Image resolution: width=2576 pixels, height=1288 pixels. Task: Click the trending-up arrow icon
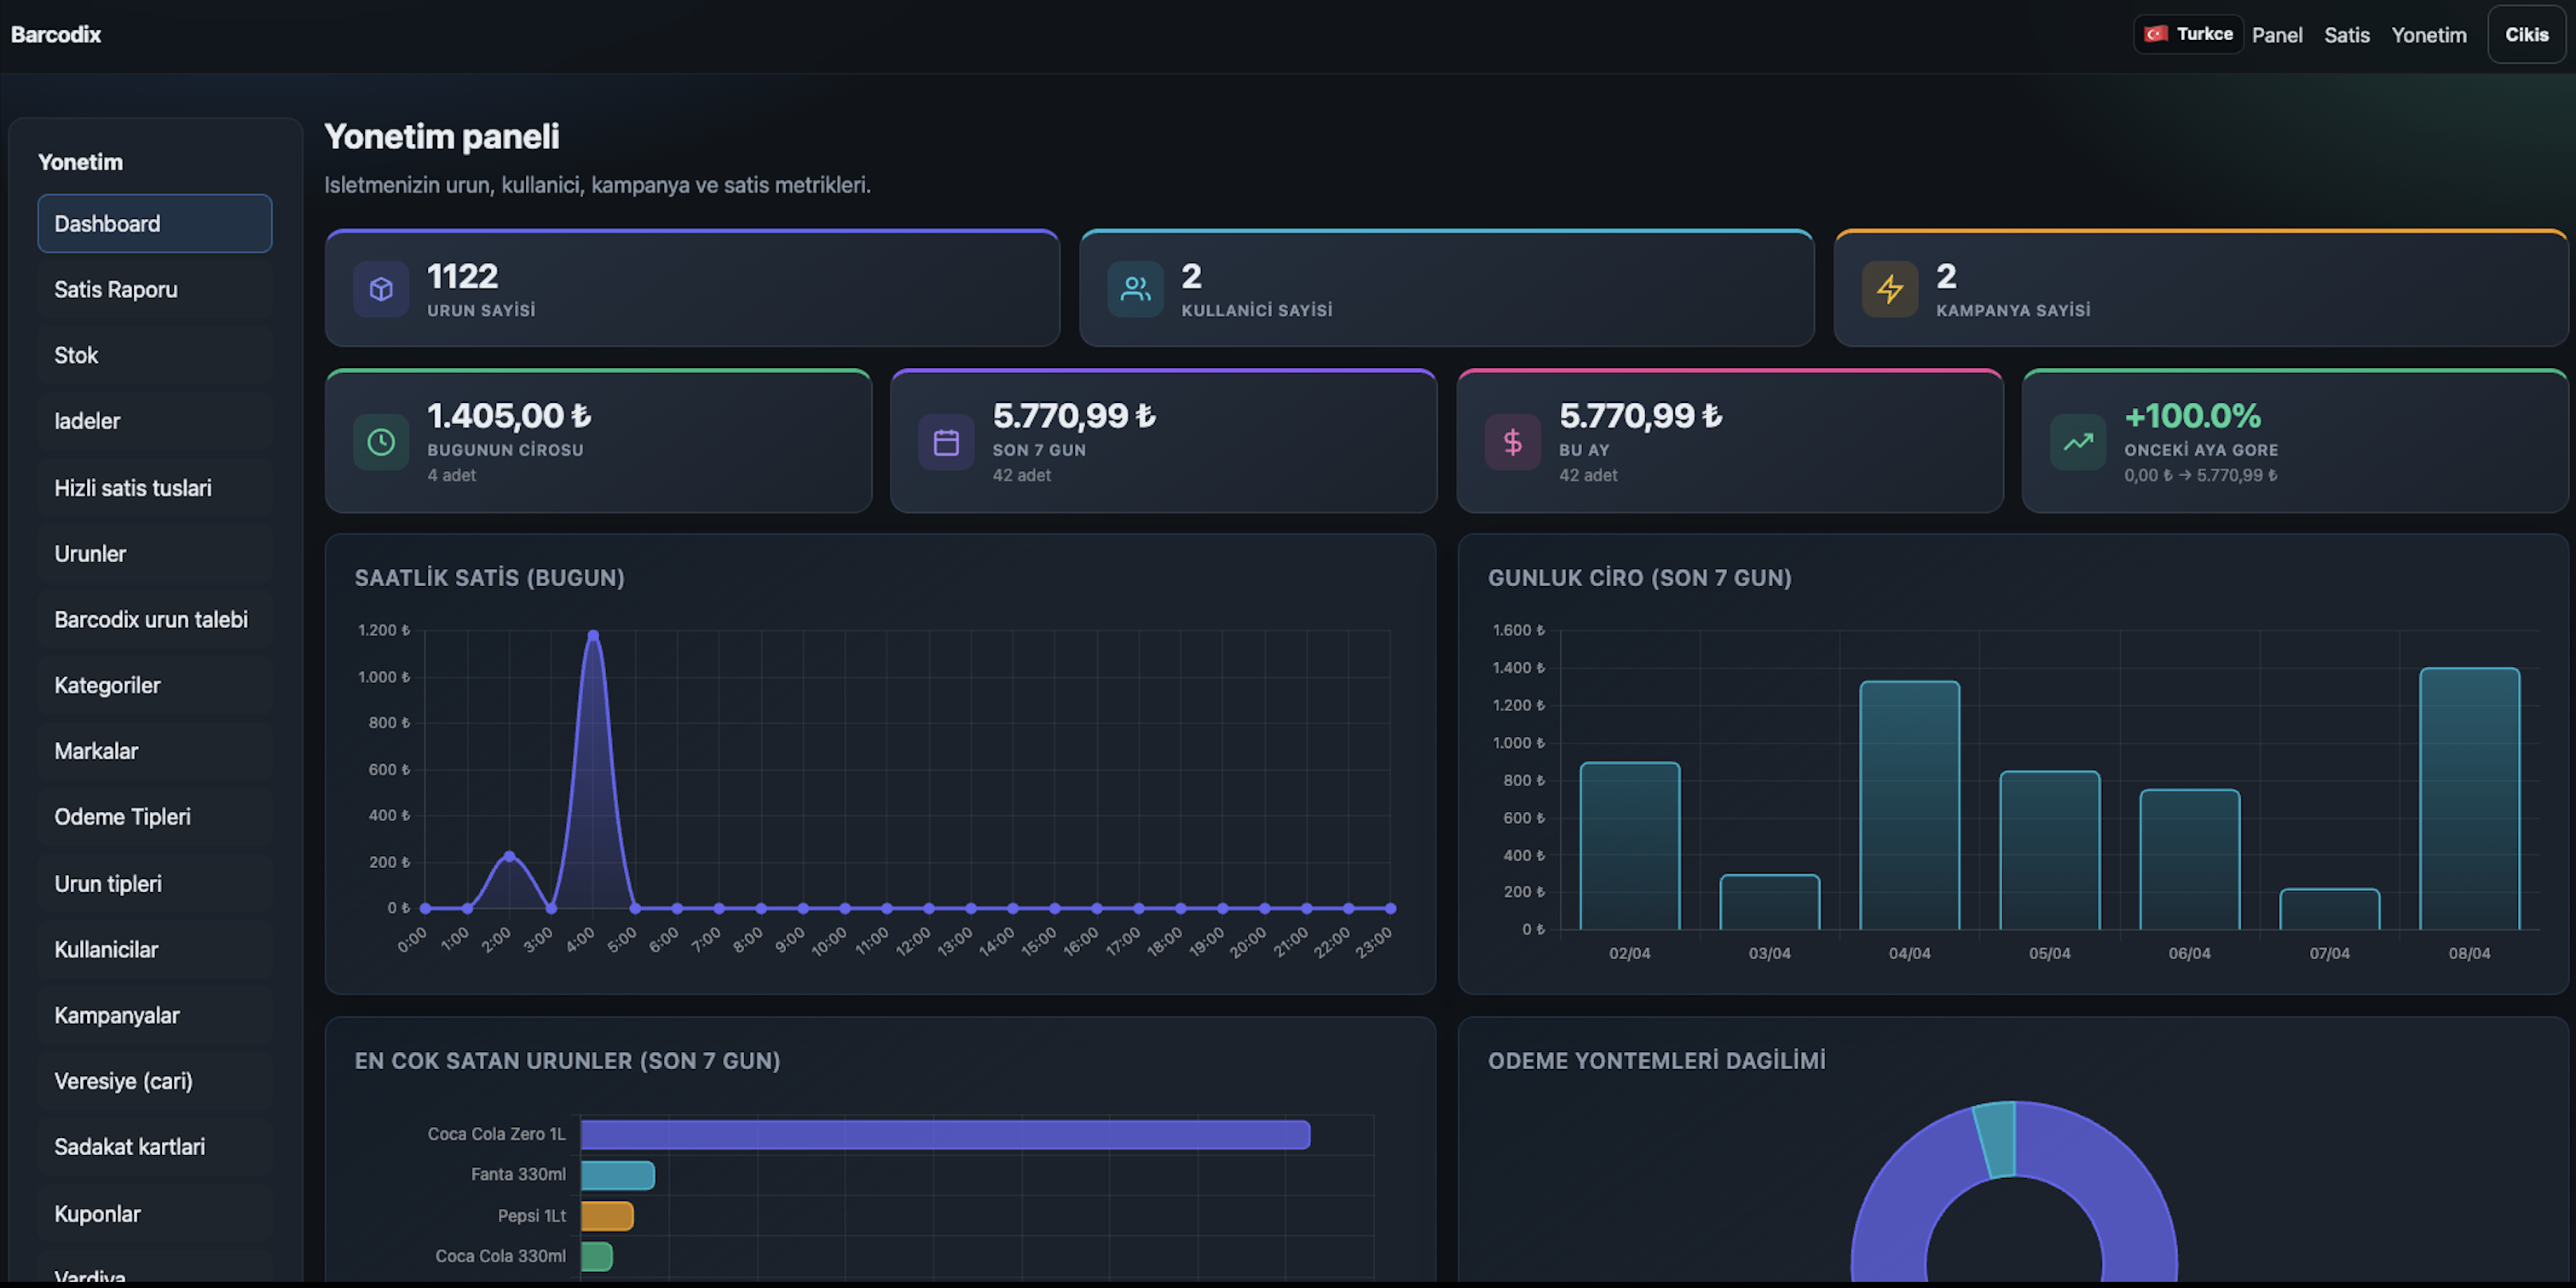2077,441
